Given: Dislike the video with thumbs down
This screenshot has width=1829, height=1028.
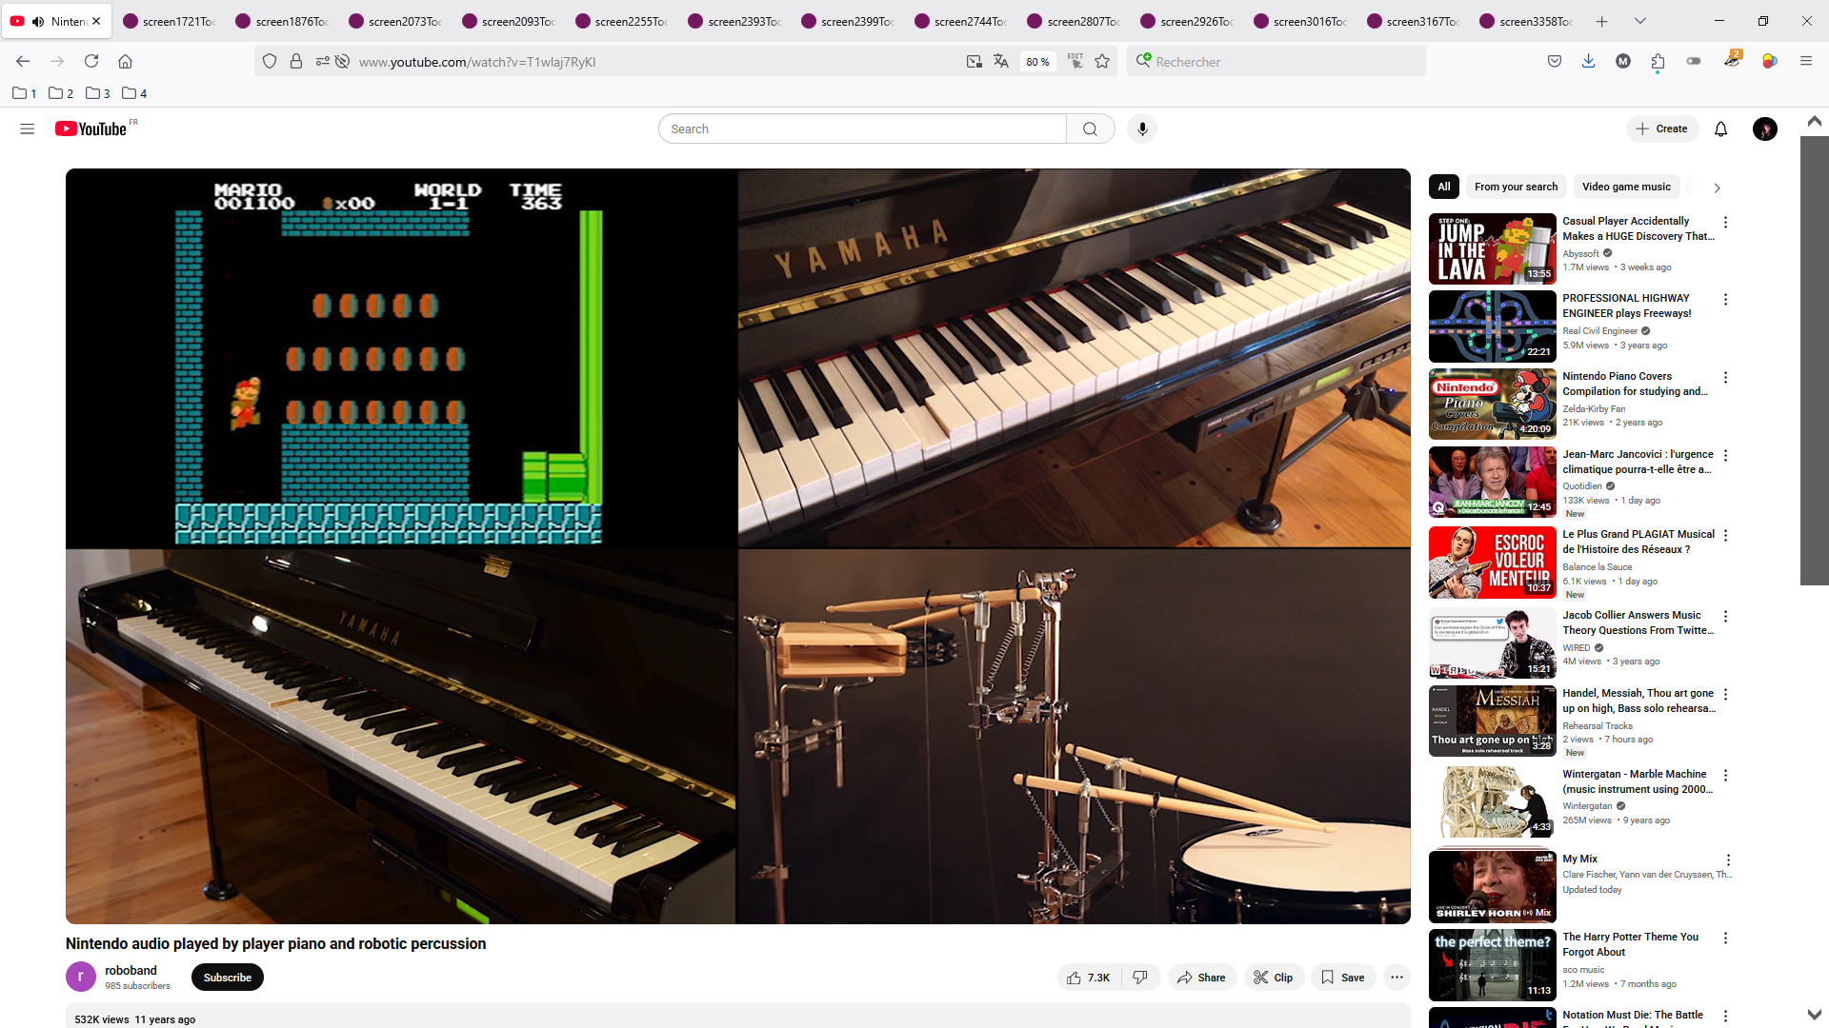Looking at the screenshot, I should 1140,978.
